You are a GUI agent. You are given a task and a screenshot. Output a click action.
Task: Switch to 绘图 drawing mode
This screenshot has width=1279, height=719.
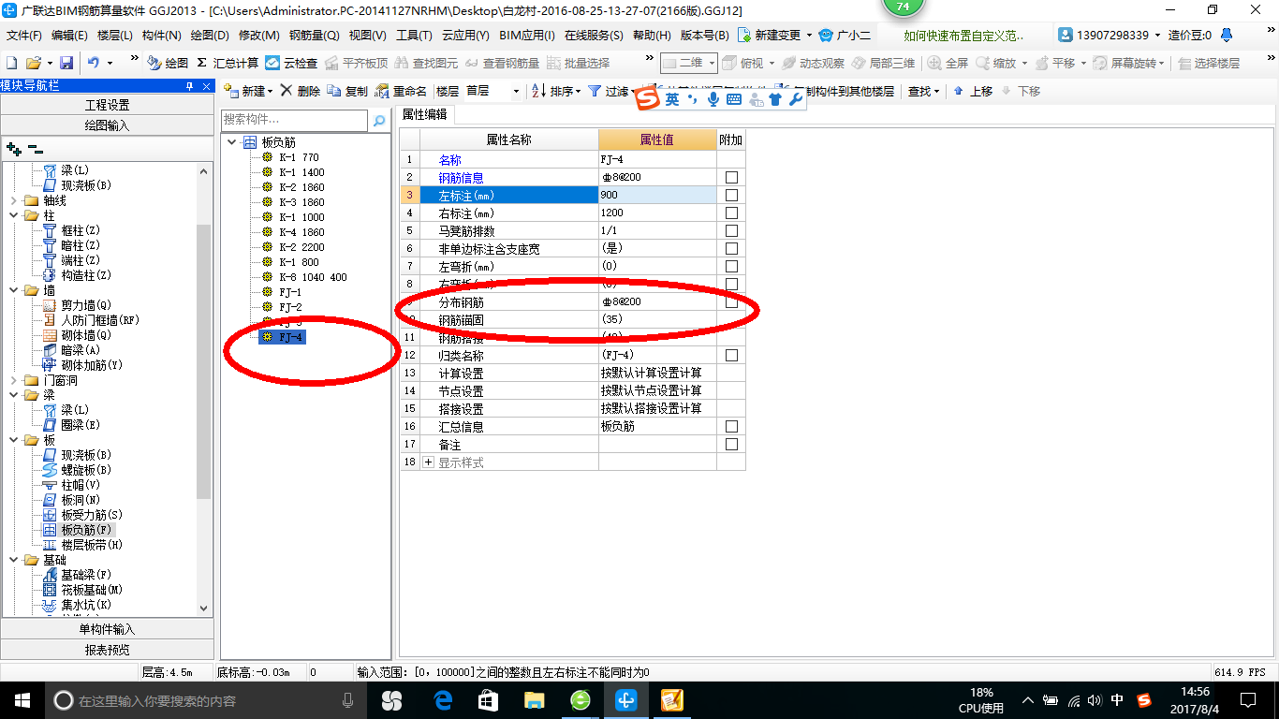(x=168, y=63)
